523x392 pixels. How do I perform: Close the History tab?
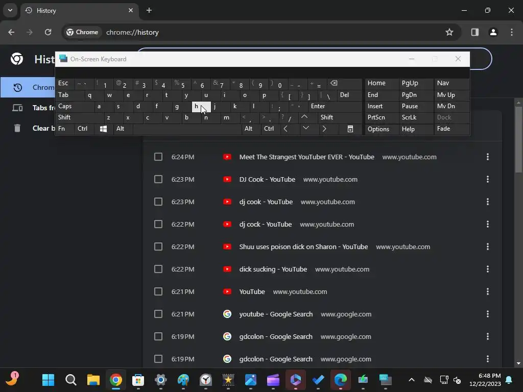[x=131, y=10]
